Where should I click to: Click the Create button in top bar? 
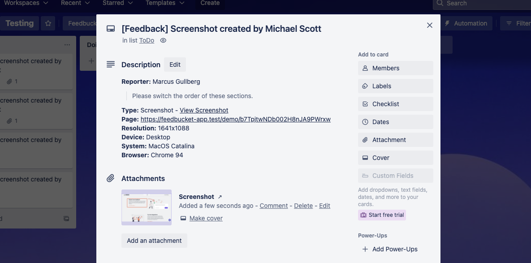coord(210,3)
